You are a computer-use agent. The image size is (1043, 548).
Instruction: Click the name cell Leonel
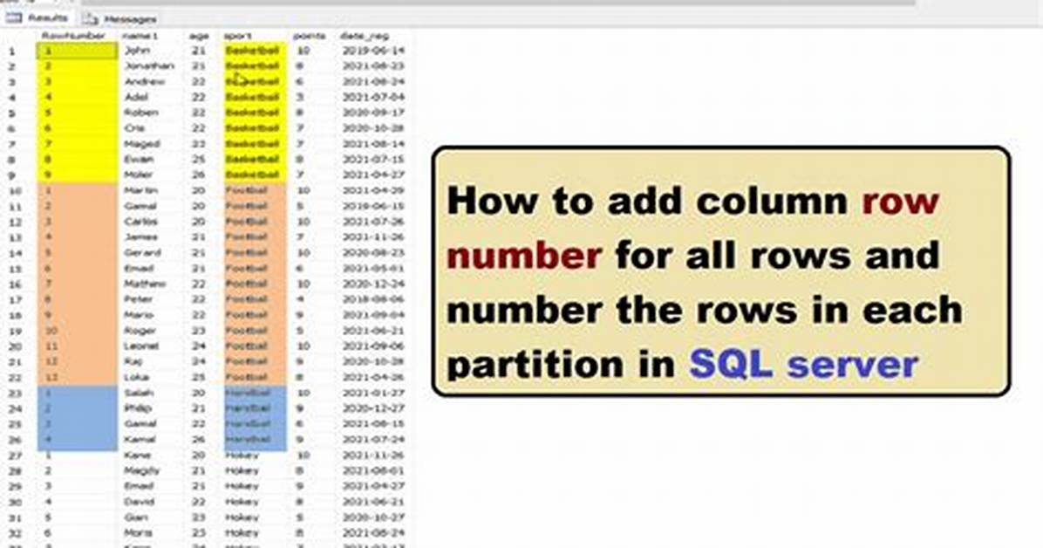click(141, 346)
